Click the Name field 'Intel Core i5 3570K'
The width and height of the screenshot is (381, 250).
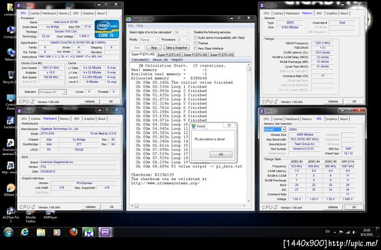(66, 22)
